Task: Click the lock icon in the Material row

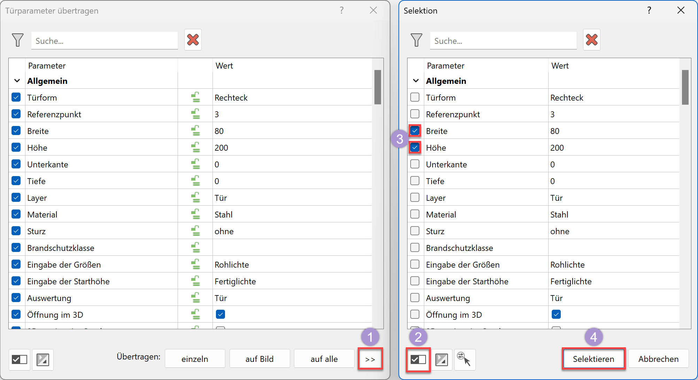Action: [x=196, y=214]
